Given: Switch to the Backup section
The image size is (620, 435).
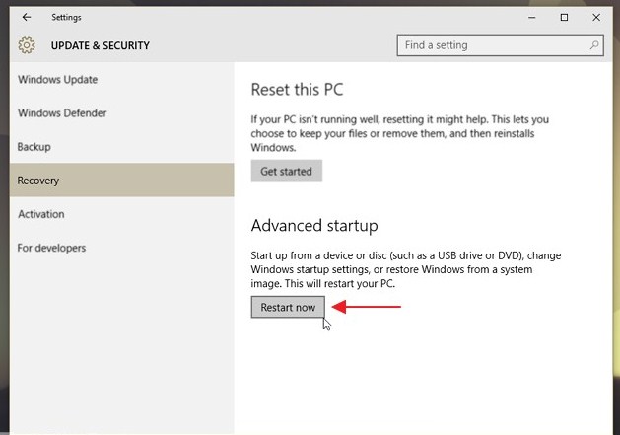Looking at the screenshot, I should tap(34, 147).
